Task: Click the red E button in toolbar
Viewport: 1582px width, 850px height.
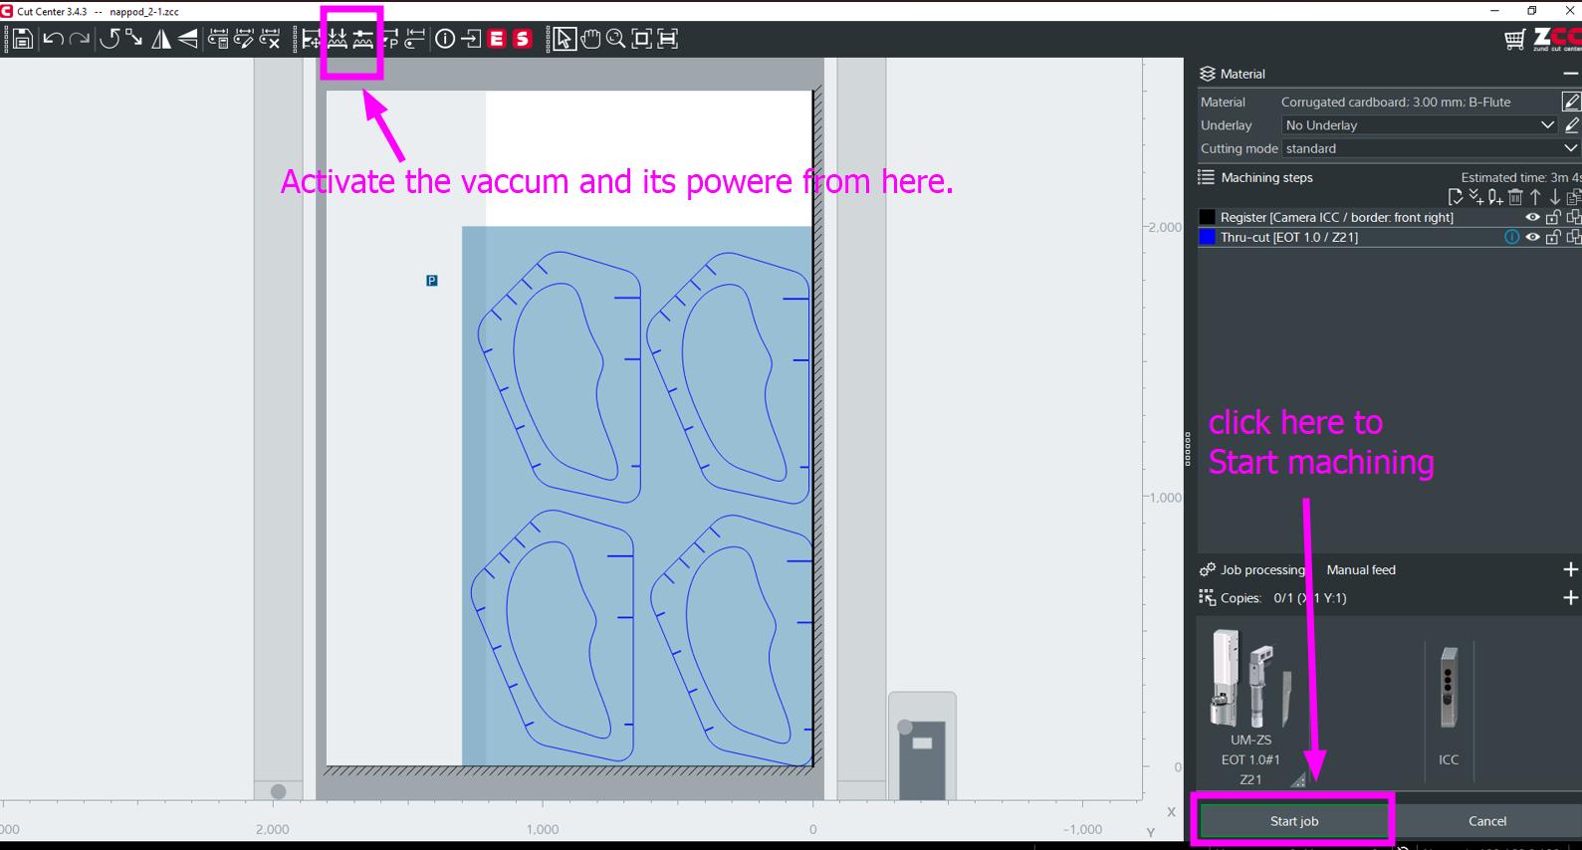Action: (x=497, y=39)
